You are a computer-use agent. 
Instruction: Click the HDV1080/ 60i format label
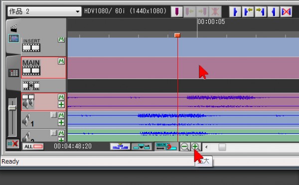[125, 11]
